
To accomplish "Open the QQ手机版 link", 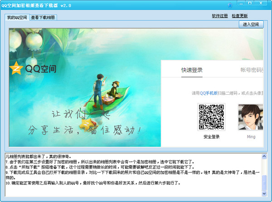I will (209, 93).
